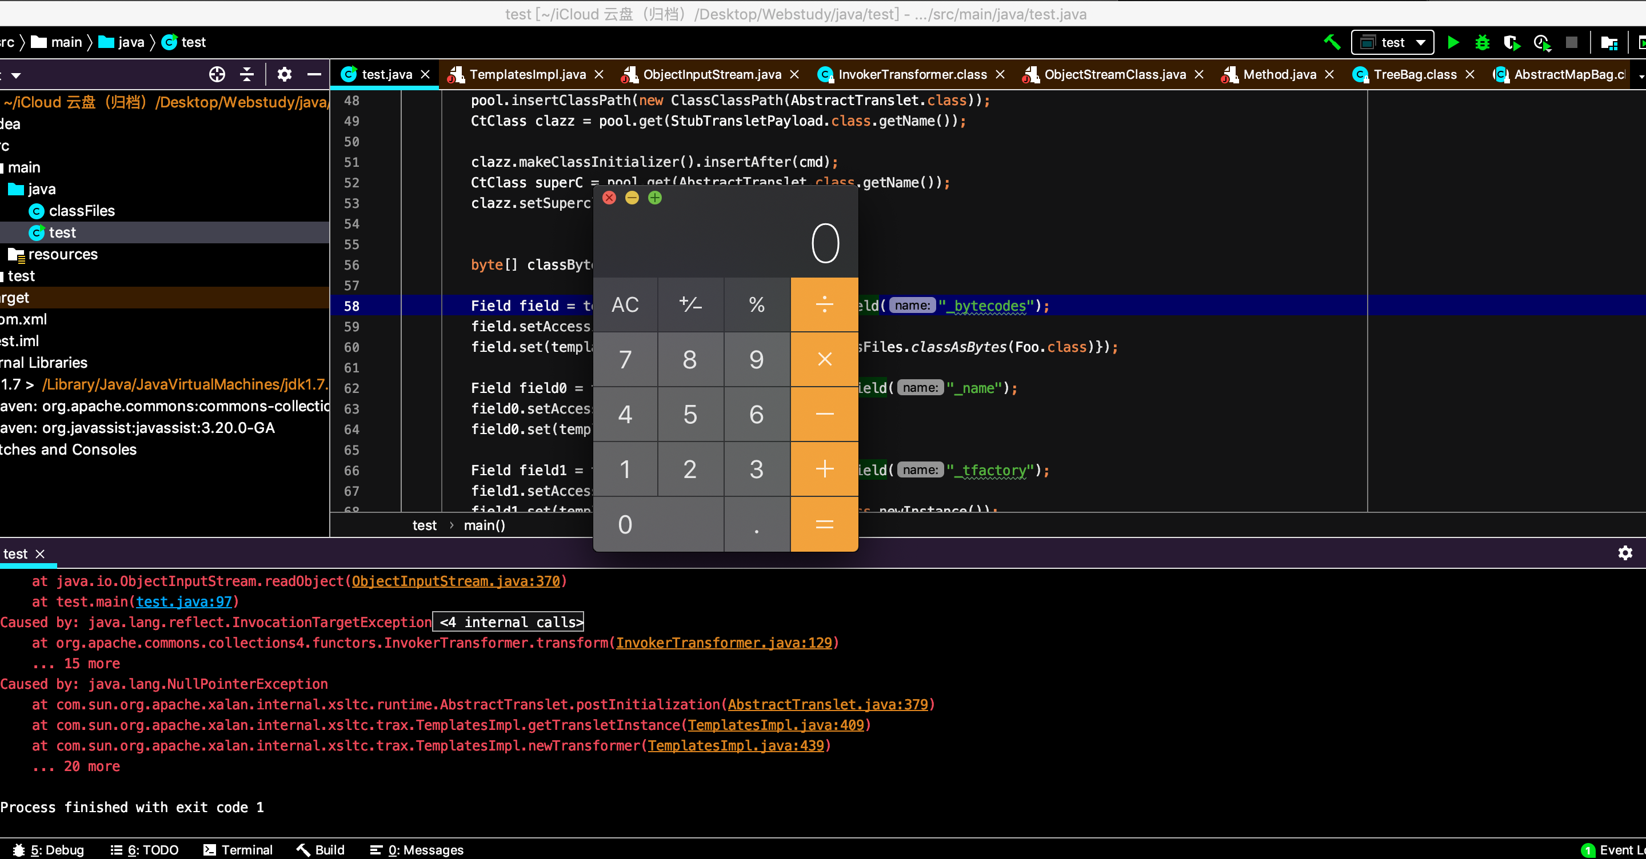1646x859 pixels.
Task: Switch to the TemplatesImpl.java editor tab
Action: tap(526, 75)
